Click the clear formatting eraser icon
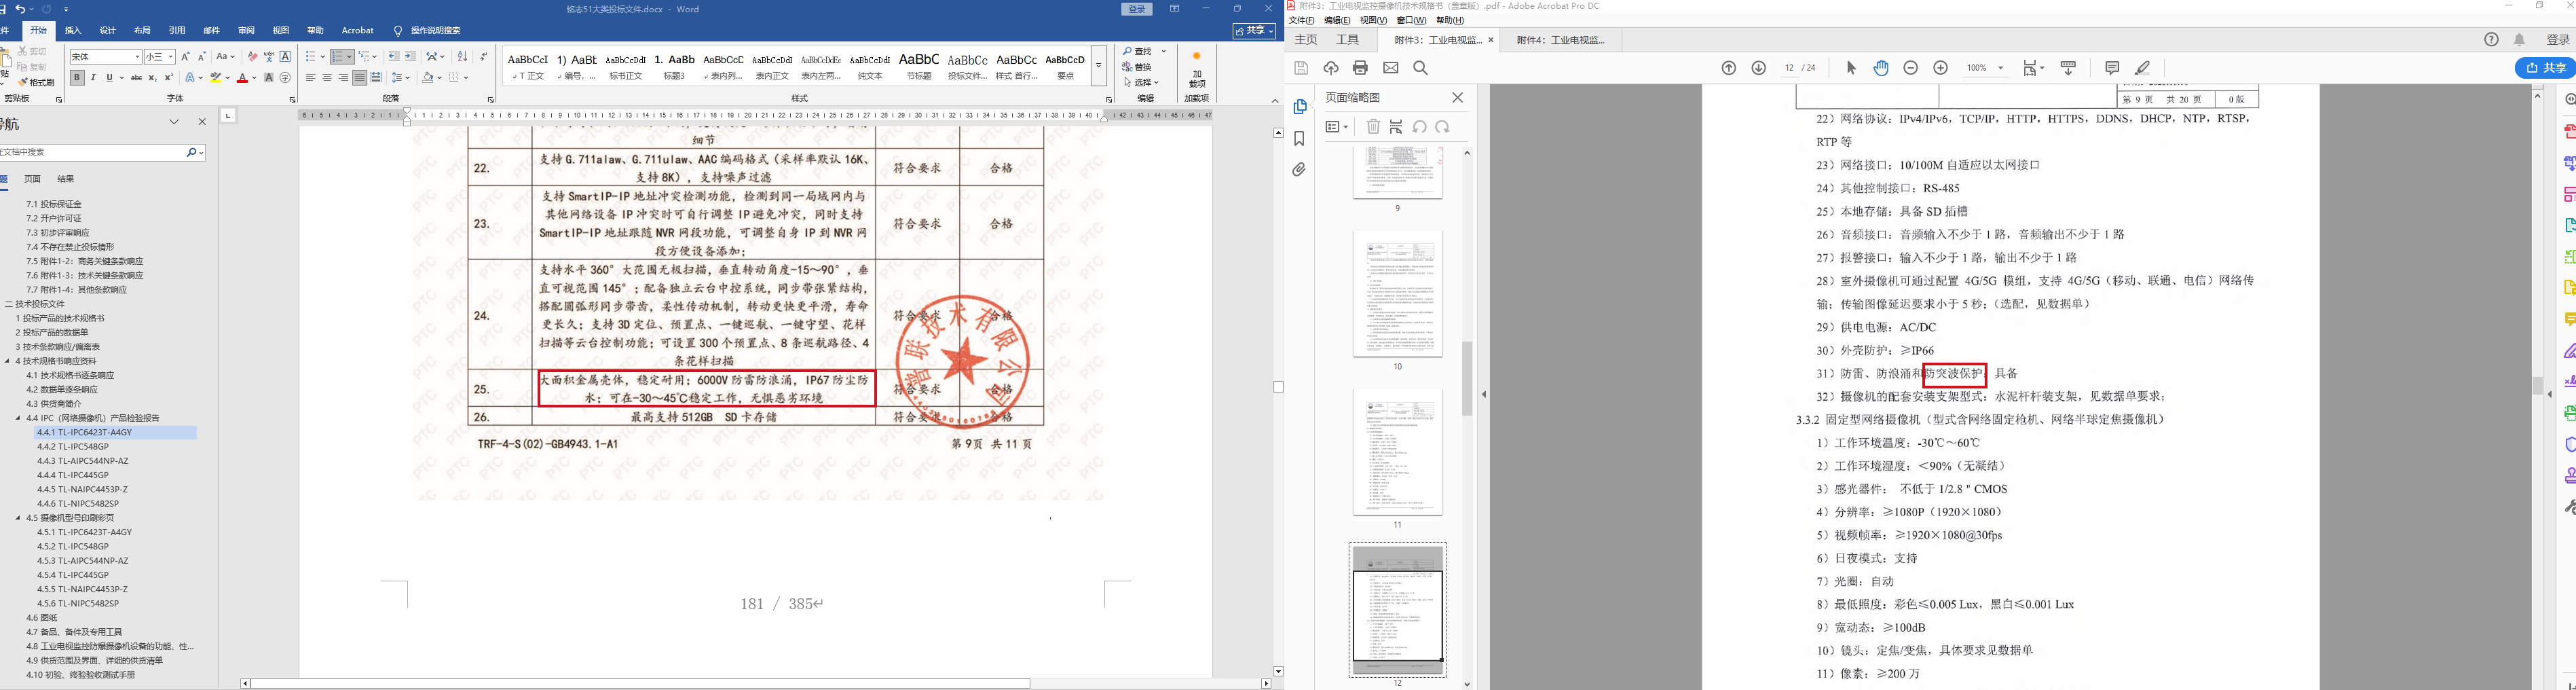This screenshot has height=690, width=2576. coord(252,57)
